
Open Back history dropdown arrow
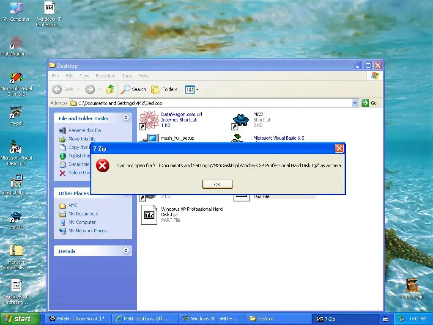[78, 89]
